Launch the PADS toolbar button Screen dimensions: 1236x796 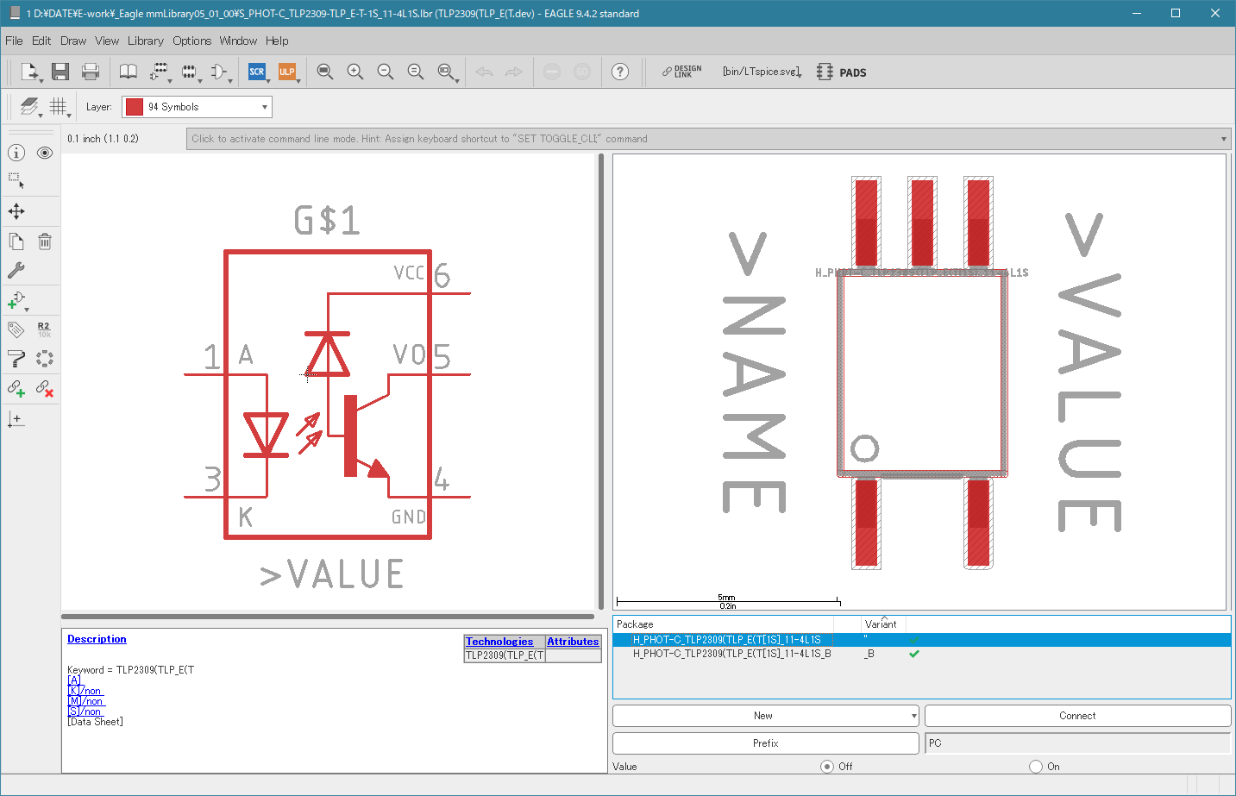[842, 72]
